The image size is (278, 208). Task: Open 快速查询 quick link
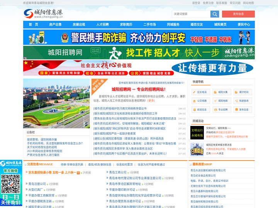click(x=243, y=101)
